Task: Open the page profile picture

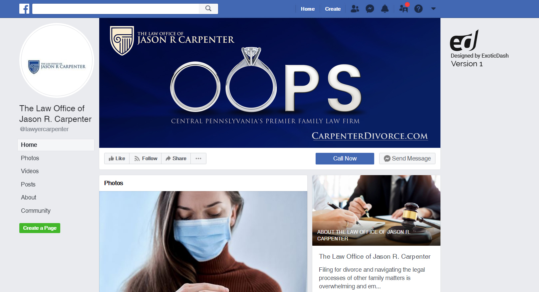Action: [57, 60]
